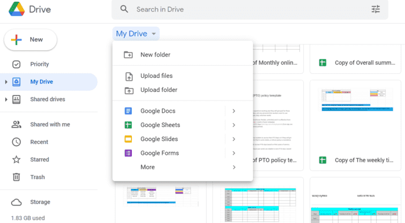This screenshot has height=223, width=405.
Task: Click the Recent clock icon
Action: (16, 142)
